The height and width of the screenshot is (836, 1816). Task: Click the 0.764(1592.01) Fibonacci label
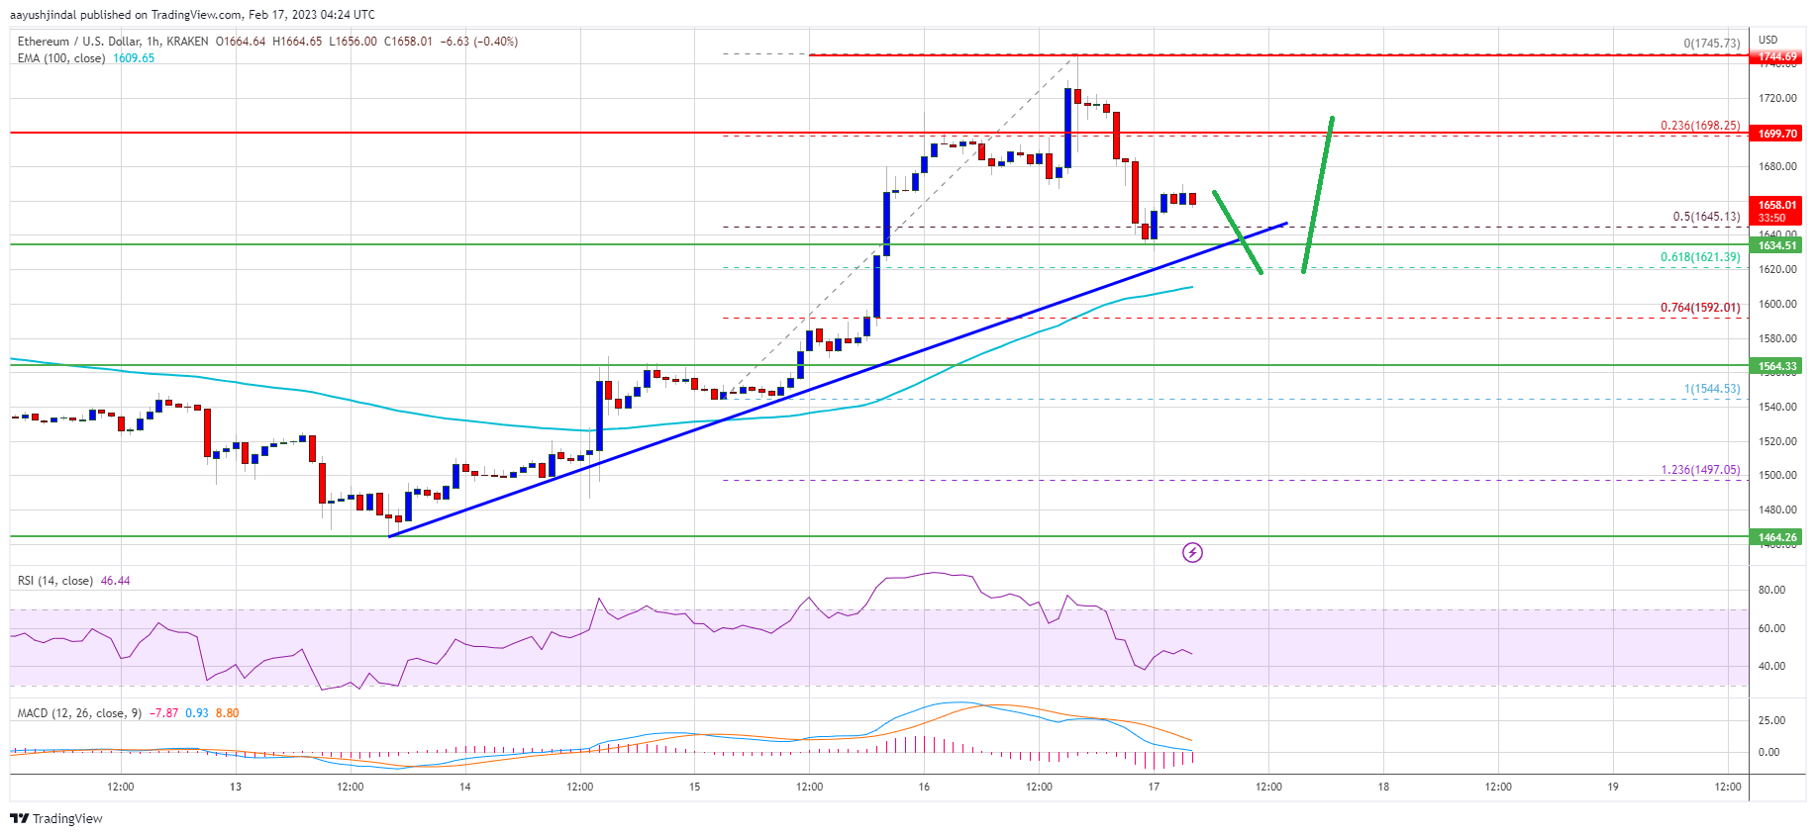[x=1700, y=308]
